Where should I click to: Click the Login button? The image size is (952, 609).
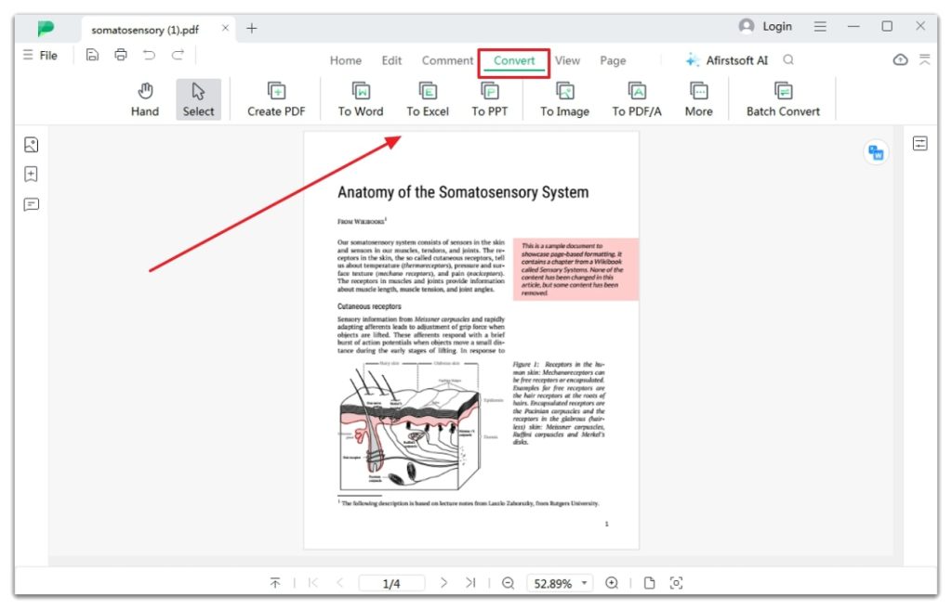click(x=766, y=26)
